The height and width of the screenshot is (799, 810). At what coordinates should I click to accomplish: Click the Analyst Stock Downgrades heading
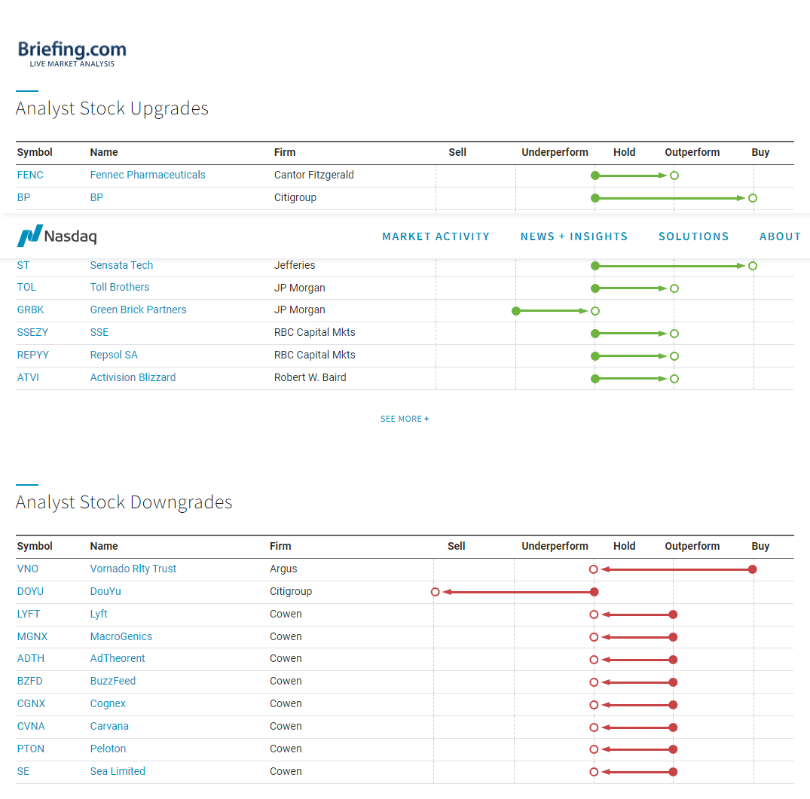pos(124,502)
